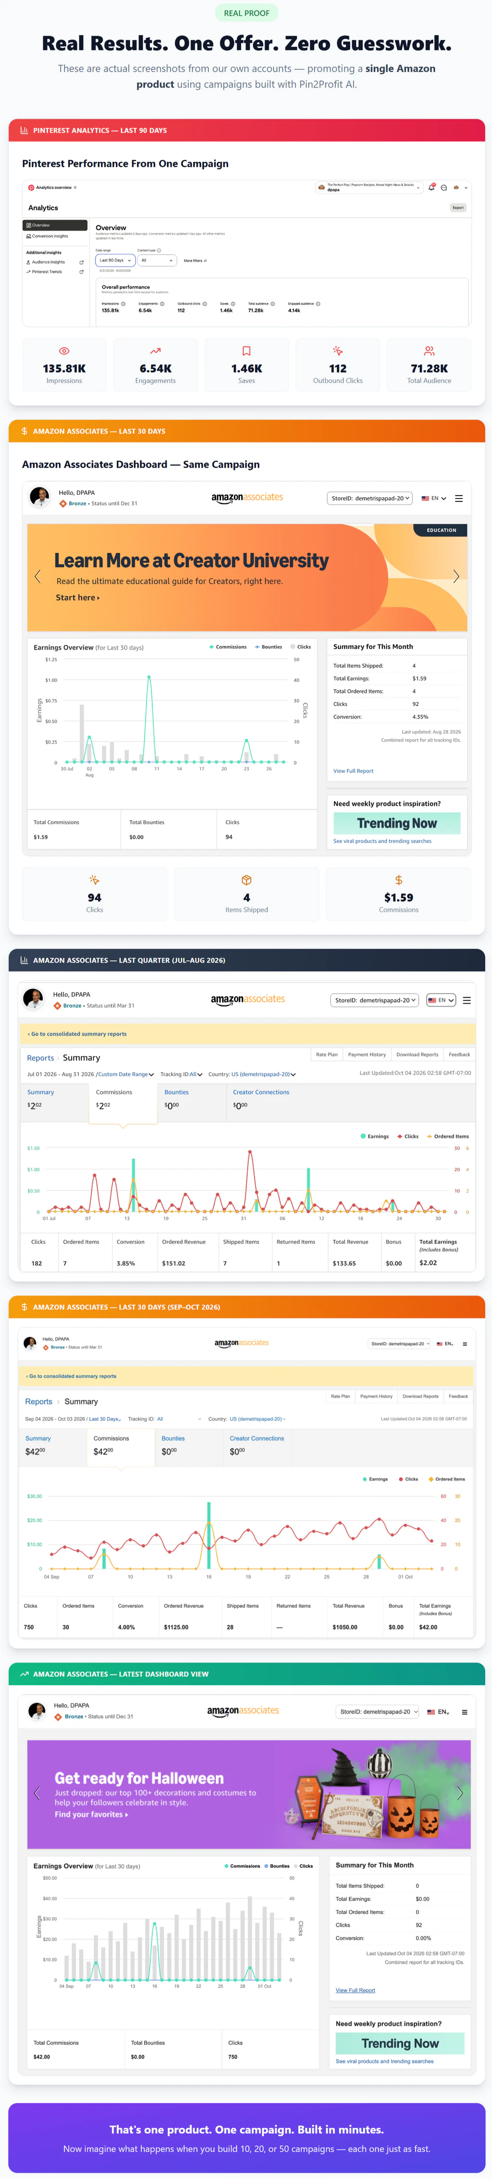This screenshot has height=2179, width=492.
Task: Click profile avatar in Creator University dashboard
Action: 39,498
